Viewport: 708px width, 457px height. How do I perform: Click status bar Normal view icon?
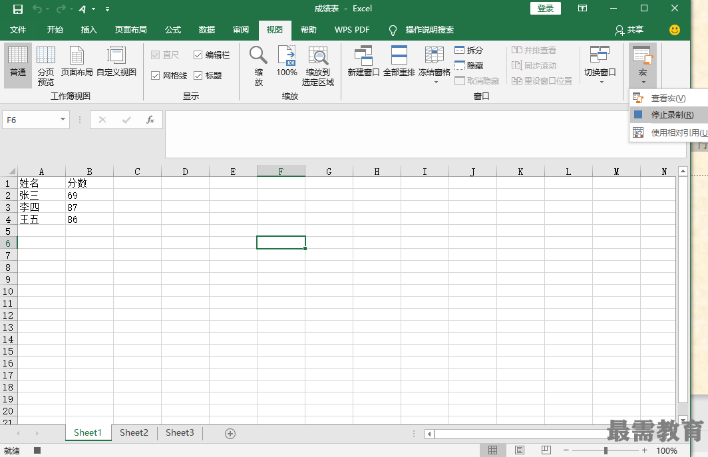tap(492, 450)
